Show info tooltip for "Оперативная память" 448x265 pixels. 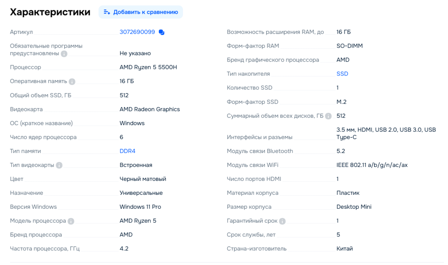72,82
